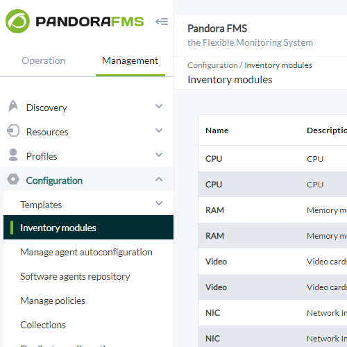Expand the Profiles menu chevron

click(159, 155)
